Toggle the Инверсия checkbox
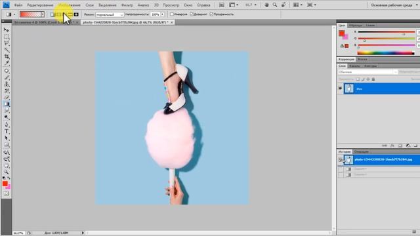 (172, 14)
